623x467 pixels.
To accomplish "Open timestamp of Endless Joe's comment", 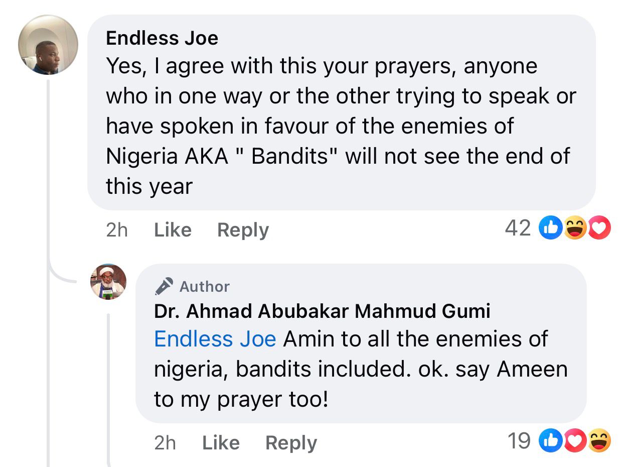I will coord(117,230).
